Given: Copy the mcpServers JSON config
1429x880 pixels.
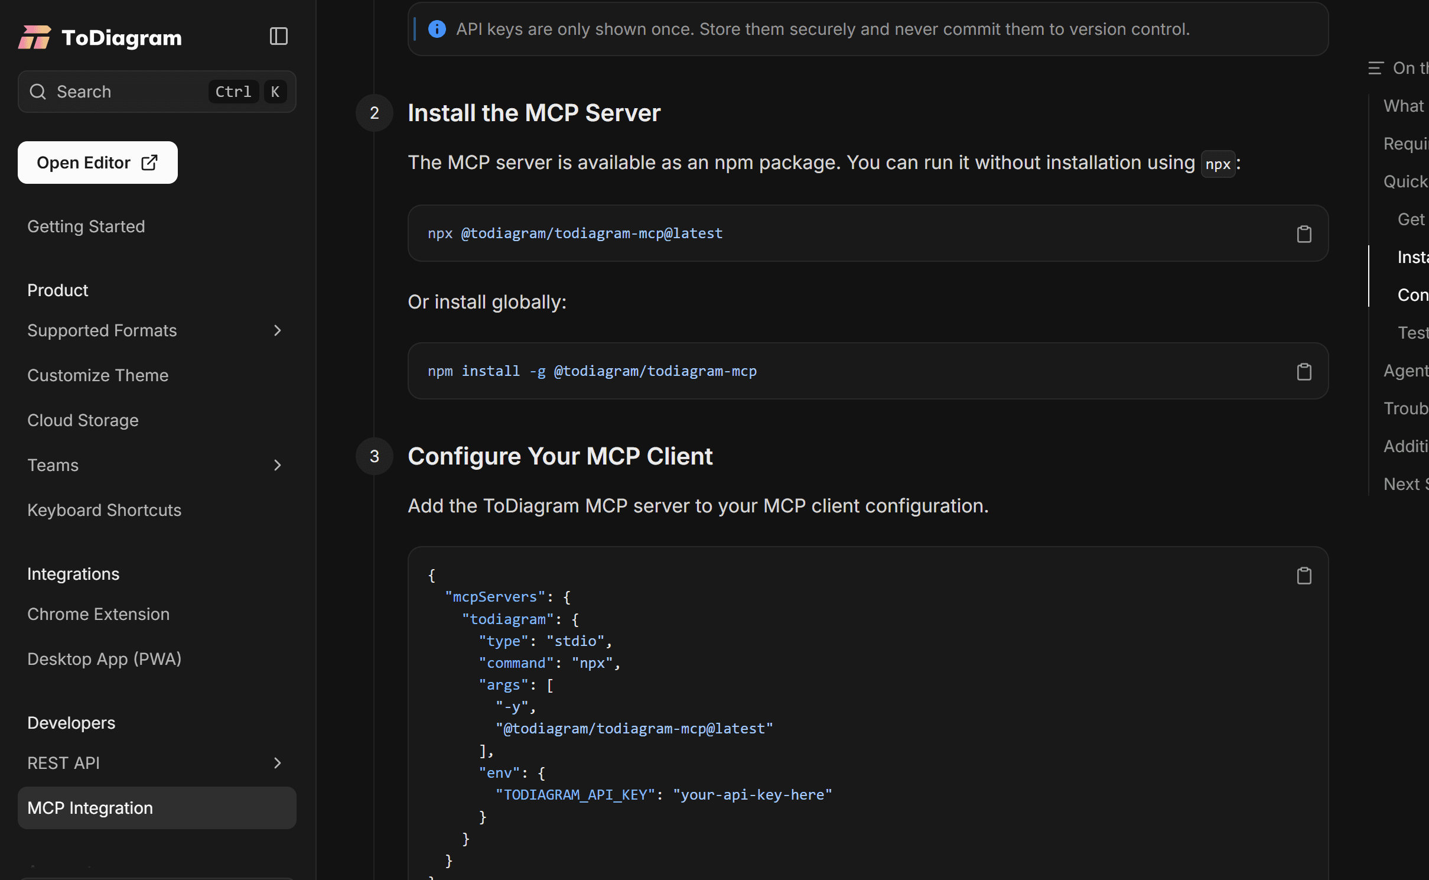Looking at the screenshot, I should [x=1304, y=576].
